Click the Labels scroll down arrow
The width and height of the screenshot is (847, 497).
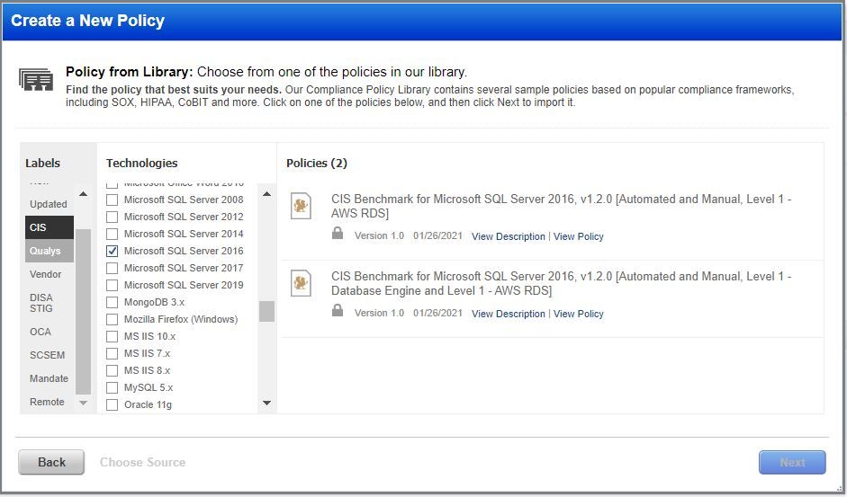[x=83, y=403]
